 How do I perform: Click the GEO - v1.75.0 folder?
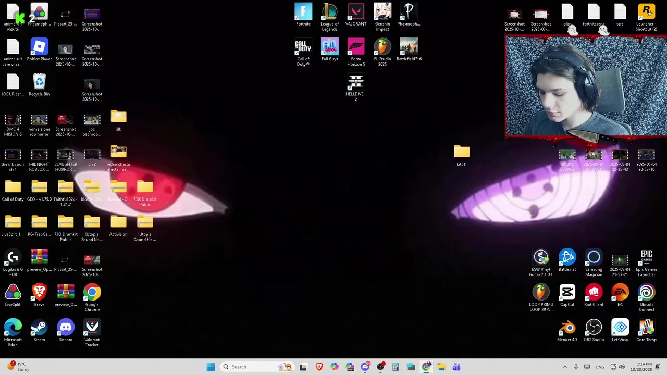pos(39,191)
